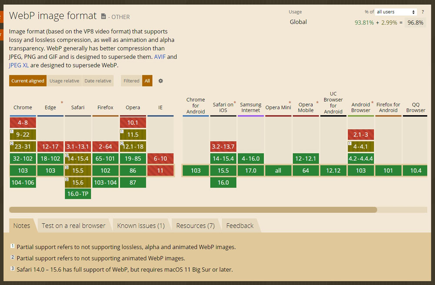This screenshot has width=435, height=285.
Task: Click the horizontal scrollbar under the table
Action: [193, 210]
